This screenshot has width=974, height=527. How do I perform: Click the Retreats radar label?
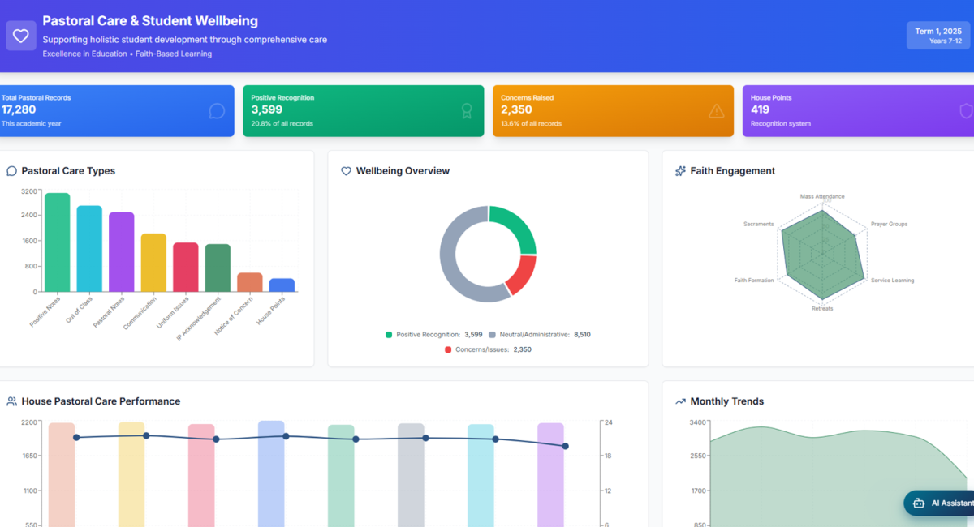click(822, 308)
